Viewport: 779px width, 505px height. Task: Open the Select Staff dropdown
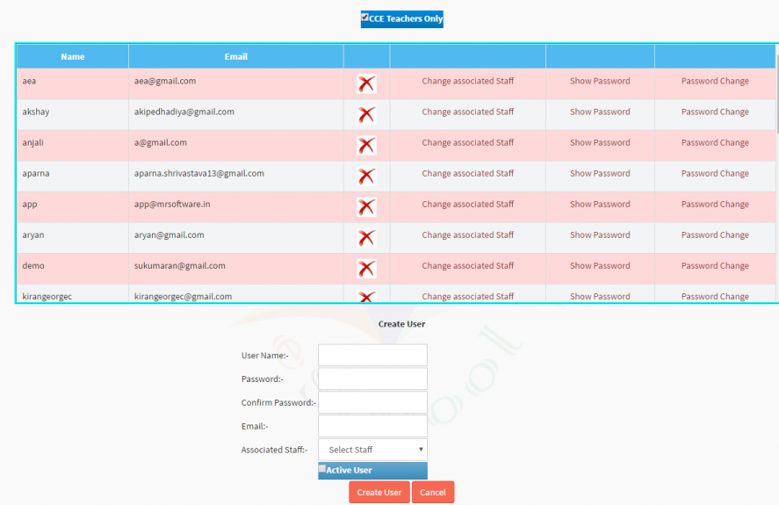372,450
